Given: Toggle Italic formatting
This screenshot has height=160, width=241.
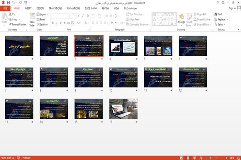Looking at the screenshot, I should (x=57, y=23).
